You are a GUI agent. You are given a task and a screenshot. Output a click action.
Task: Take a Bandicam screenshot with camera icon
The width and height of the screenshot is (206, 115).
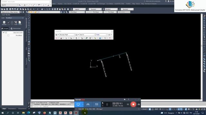click(139, 104)
